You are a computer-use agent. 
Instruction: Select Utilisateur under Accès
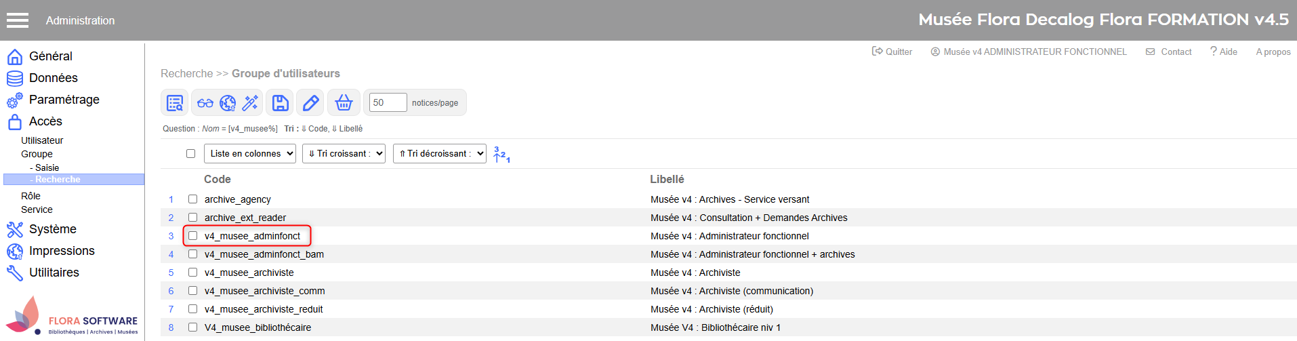(42, 140)
